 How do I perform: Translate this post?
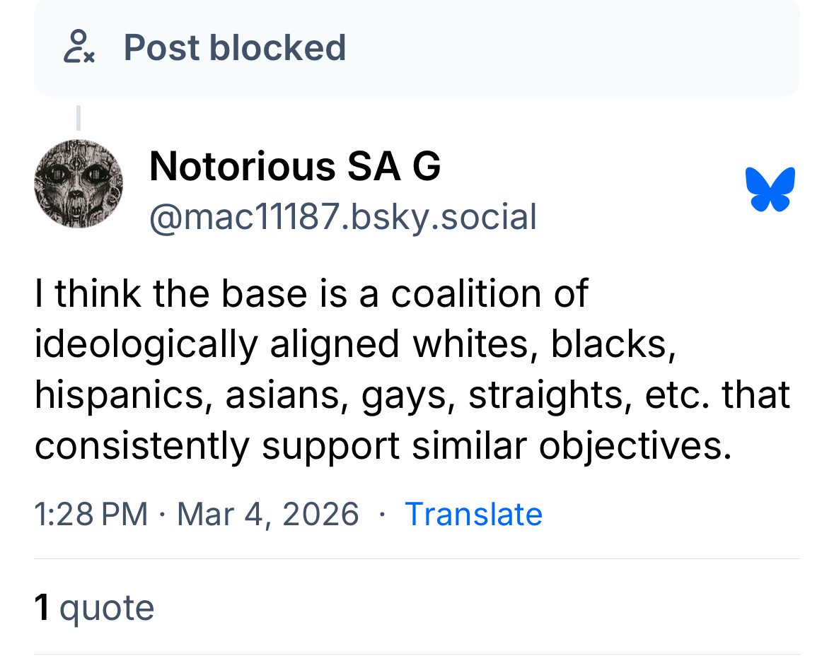pos(473,514)
